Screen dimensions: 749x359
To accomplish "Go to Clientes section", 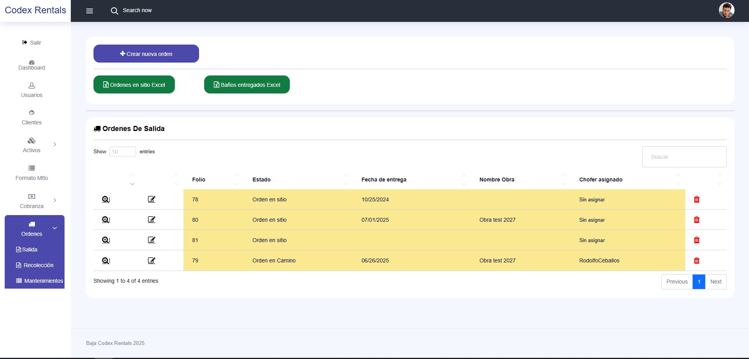I will [x=32, y=118].
